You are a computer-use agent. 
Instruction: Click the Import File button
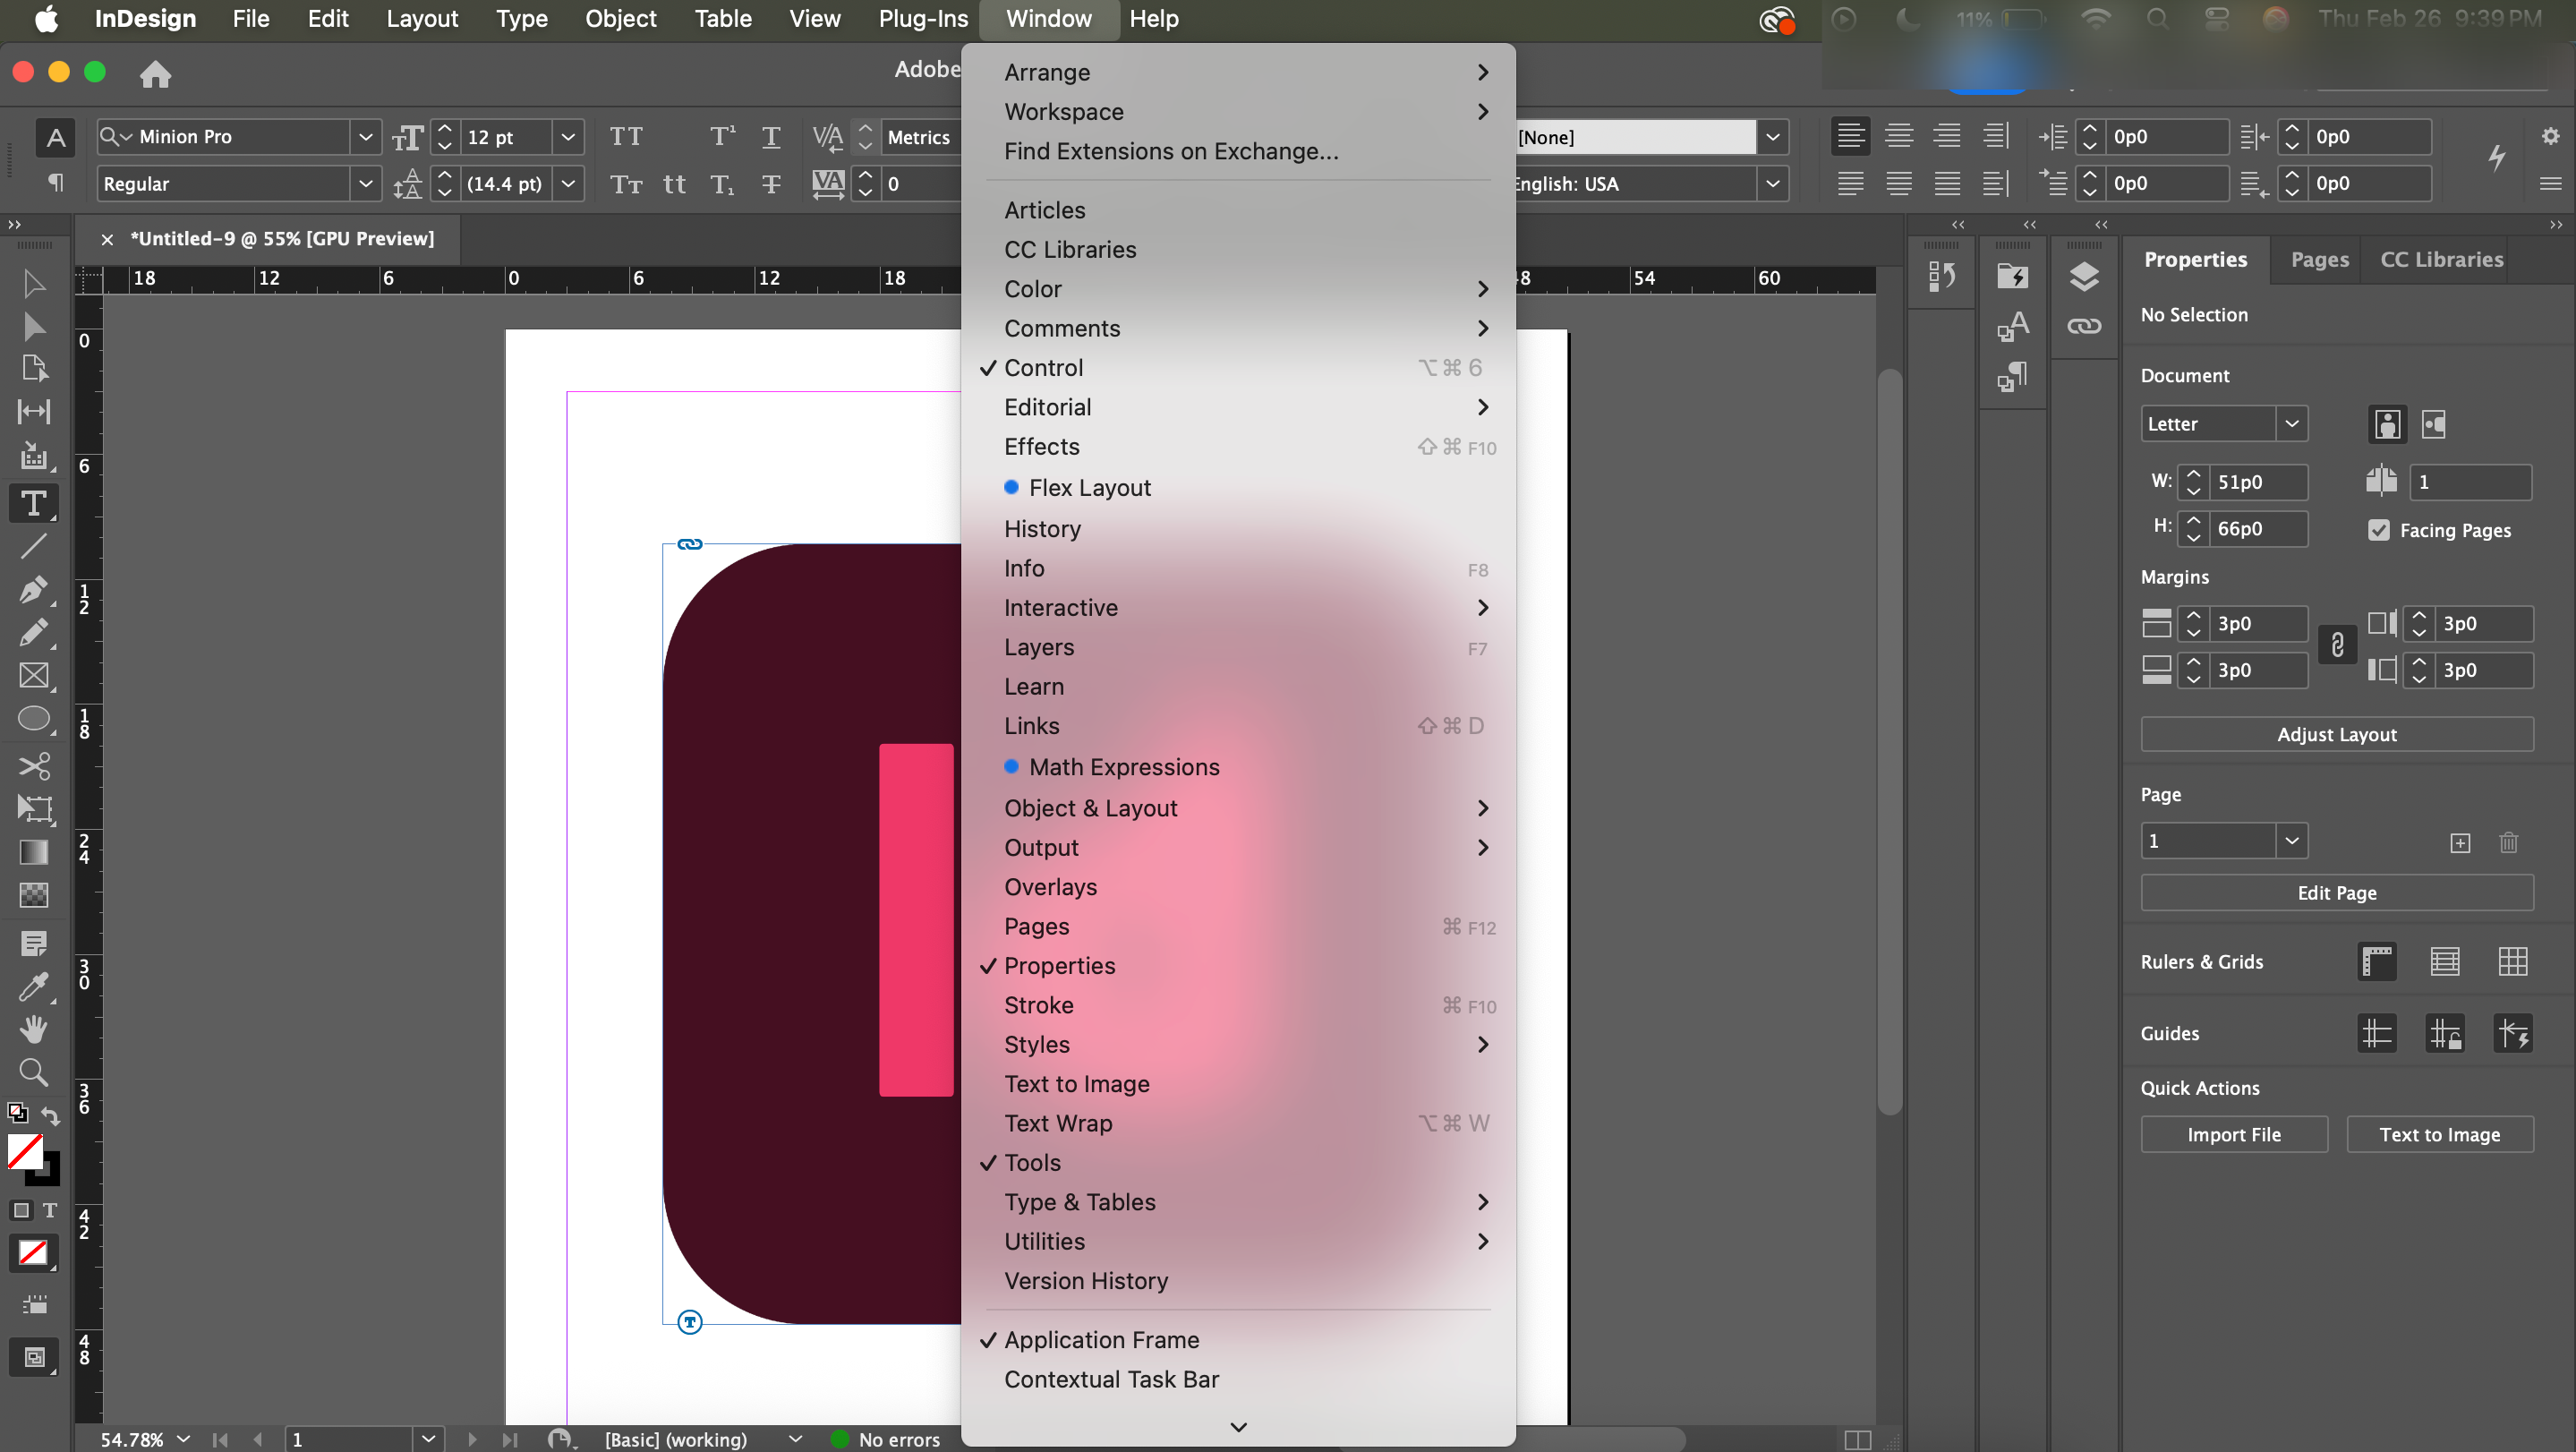[x=2233, y=1134]
